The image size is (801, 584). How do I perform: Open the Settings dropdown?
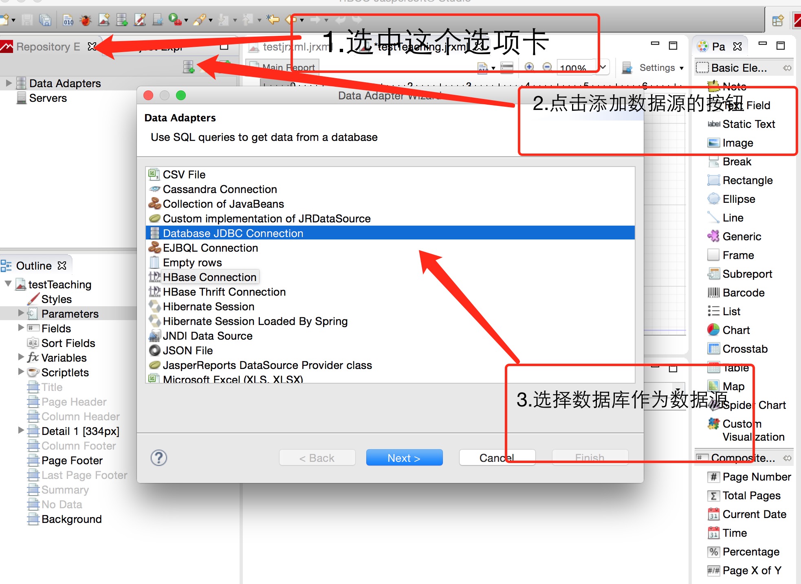pos(661,68)
